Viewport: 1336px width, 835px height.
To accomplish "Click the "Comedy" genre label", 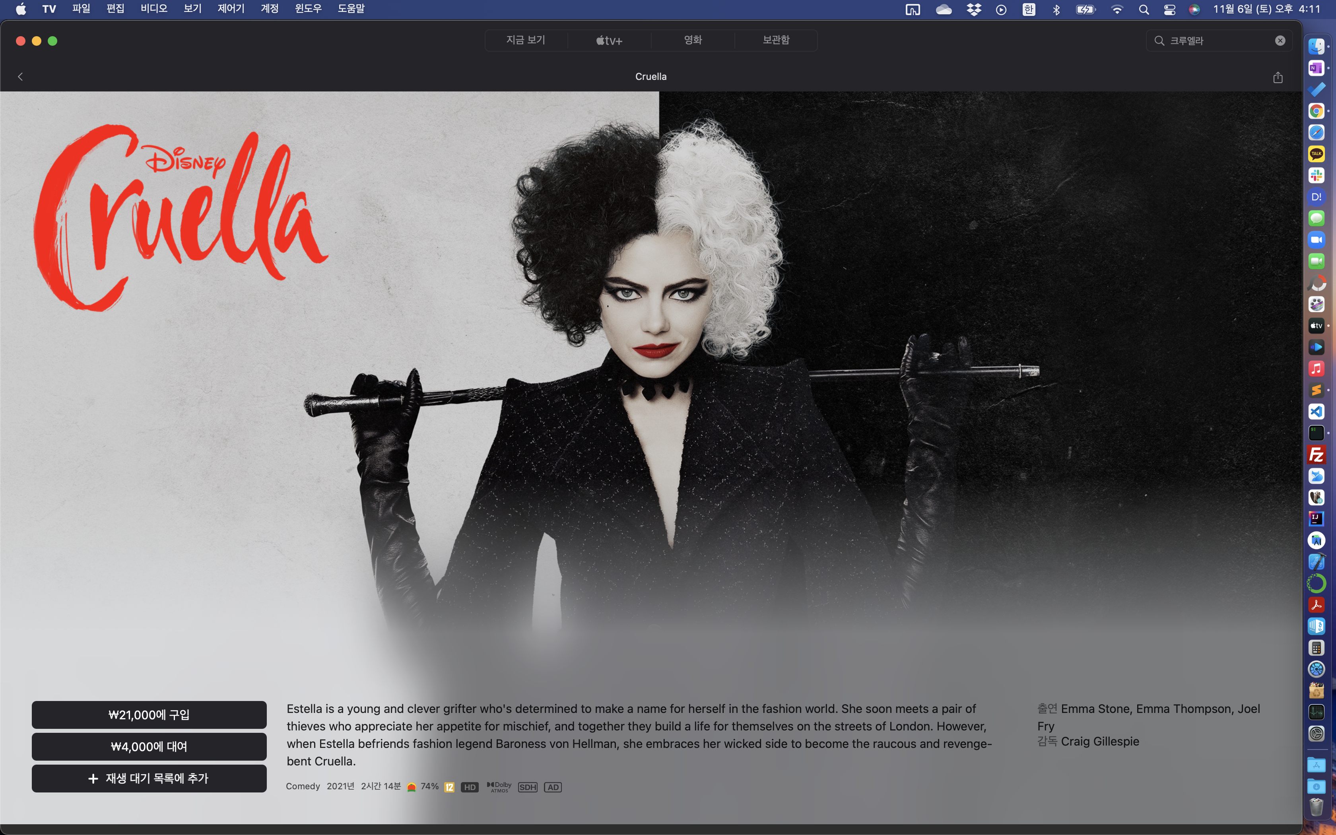I will coord(303,786).
